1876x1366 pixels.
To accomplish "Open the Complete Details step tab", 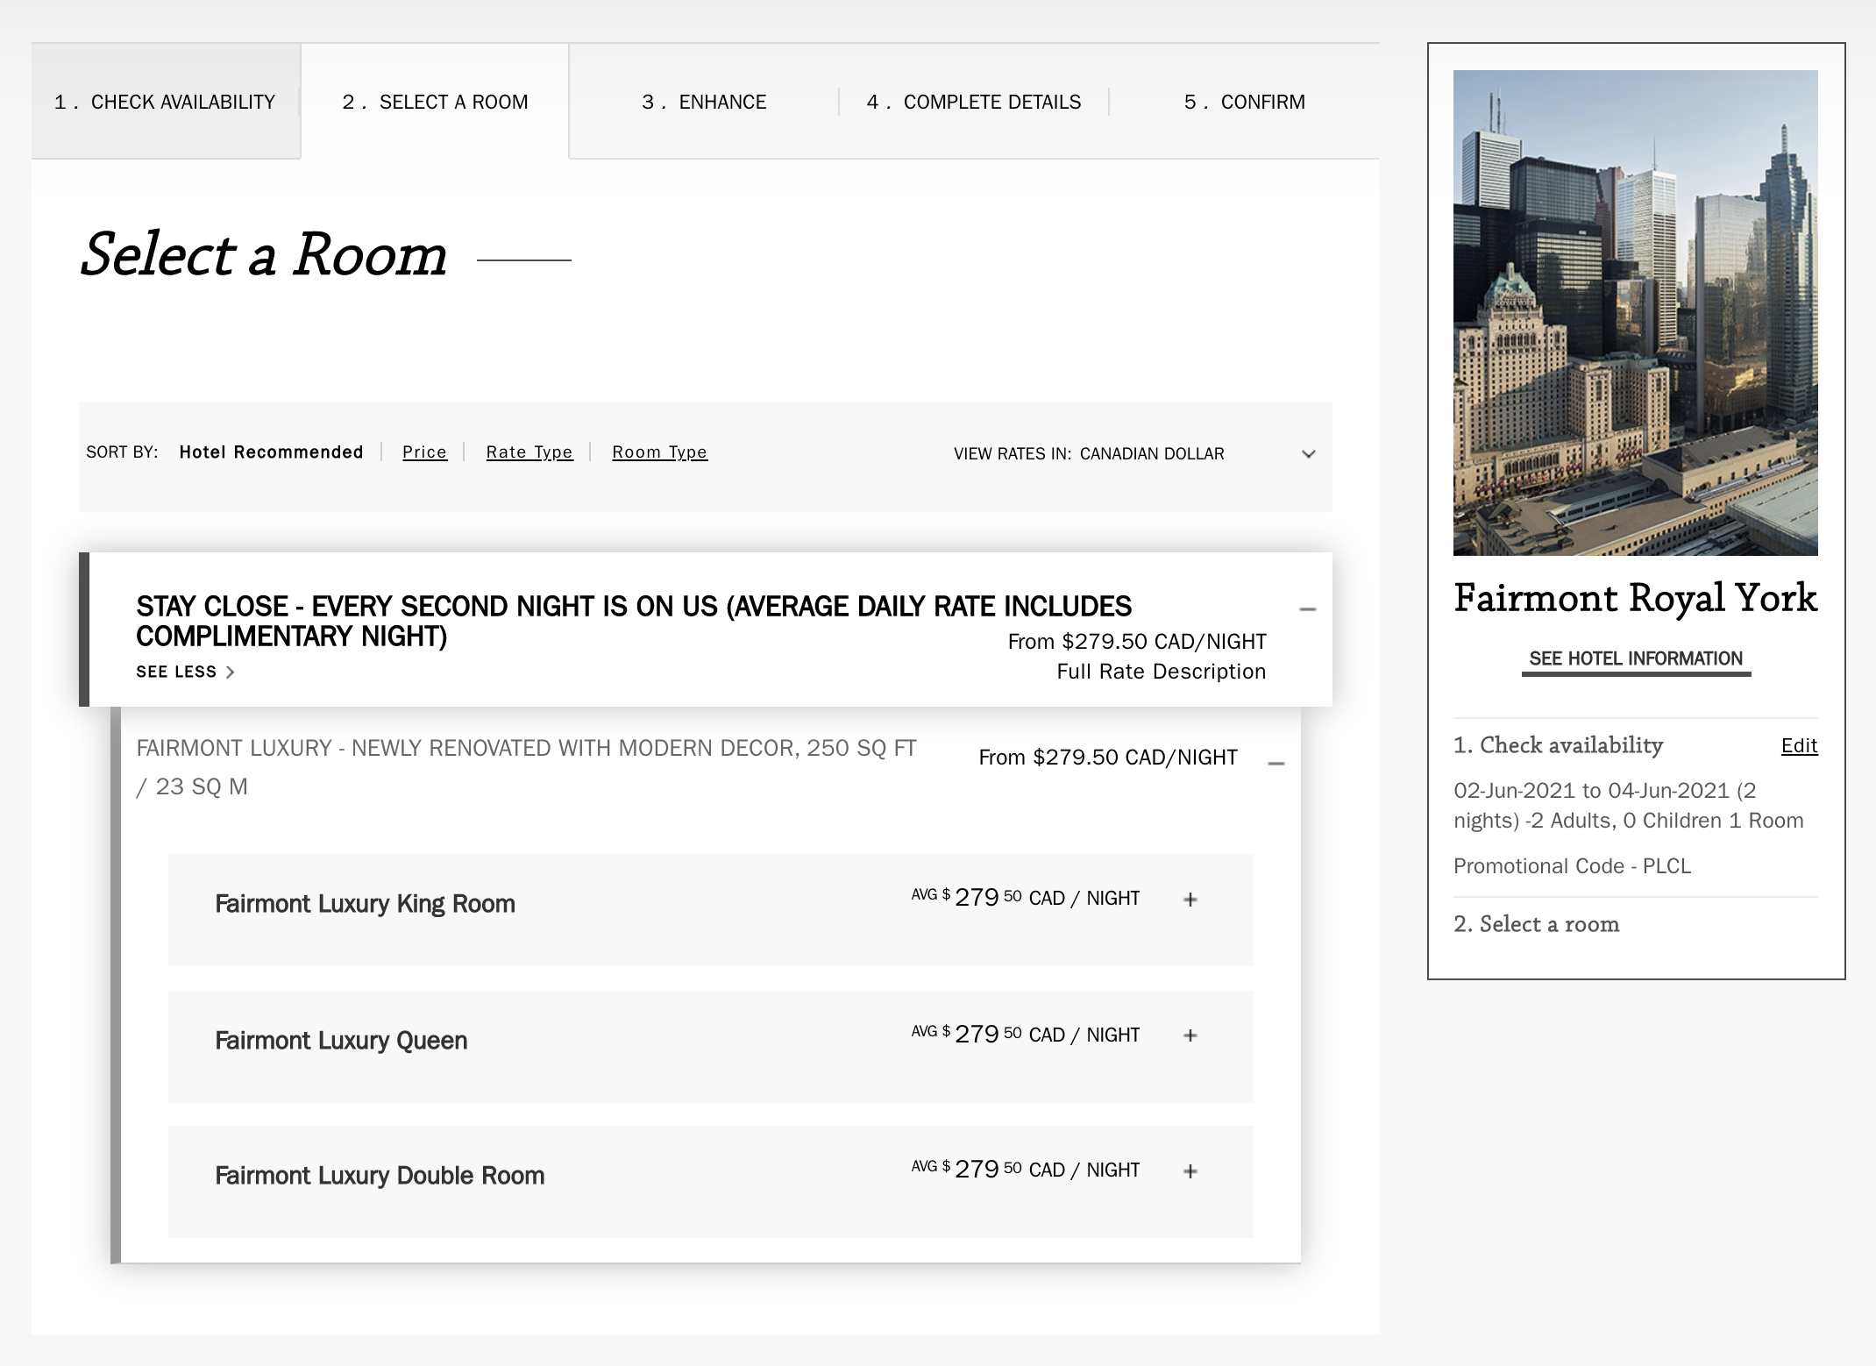I will click(973, 102).
